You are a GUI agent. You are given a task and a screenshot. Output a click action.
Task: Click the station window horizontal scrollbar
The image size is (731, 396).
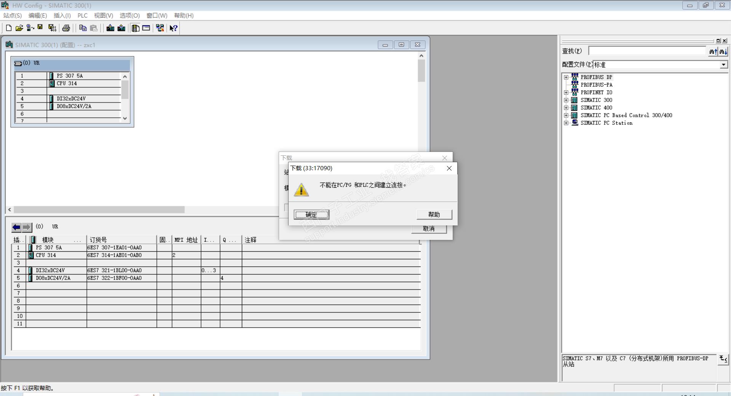(99, 210)
